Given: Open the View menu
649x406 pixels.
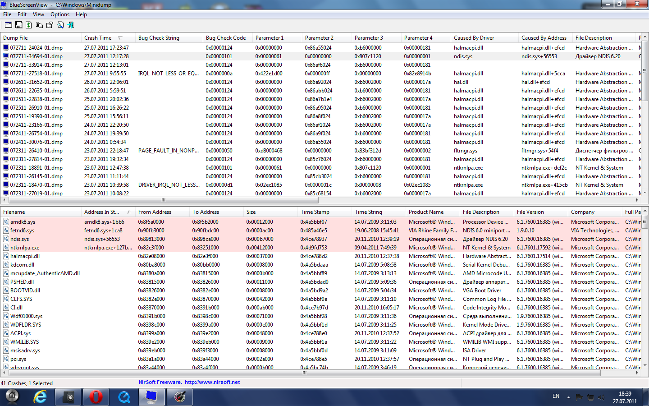Looking at the screenshot, I should [39, 14].
